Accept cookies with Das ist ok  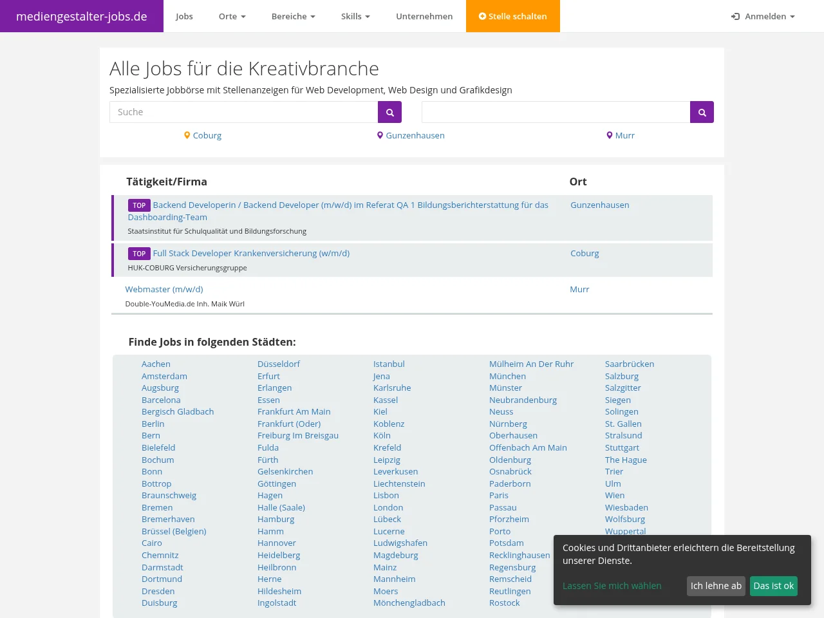coord(774,586)
